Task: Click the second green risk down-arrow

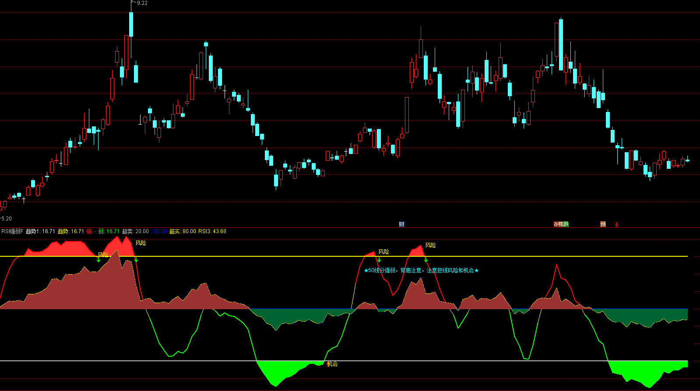Action: (136, 260)
